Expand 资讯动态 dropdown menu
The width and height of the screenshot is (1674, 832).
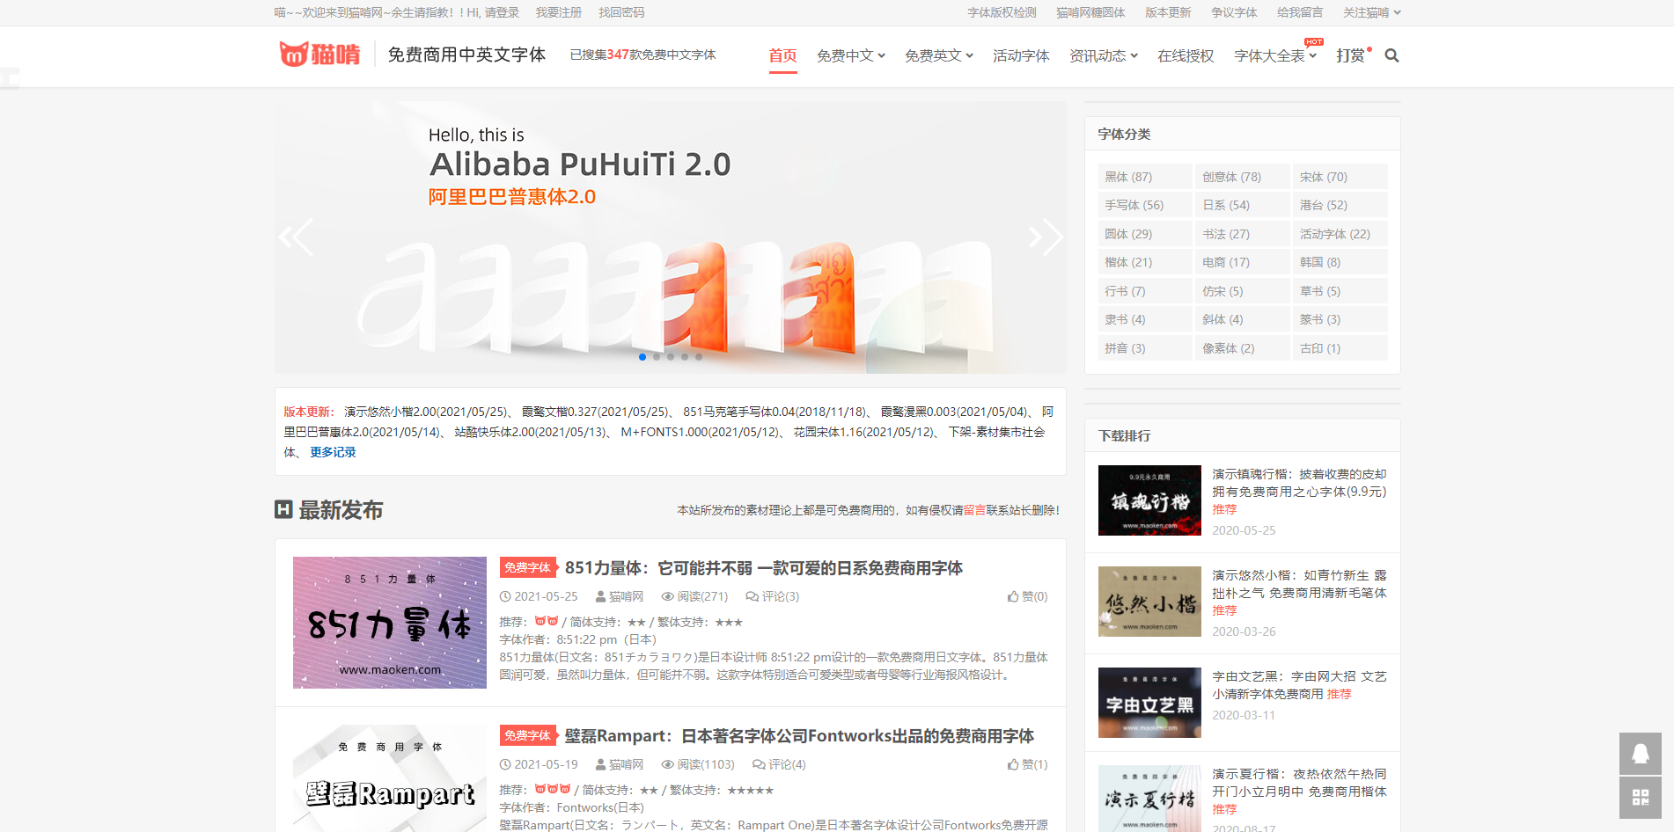[1103, 55]
